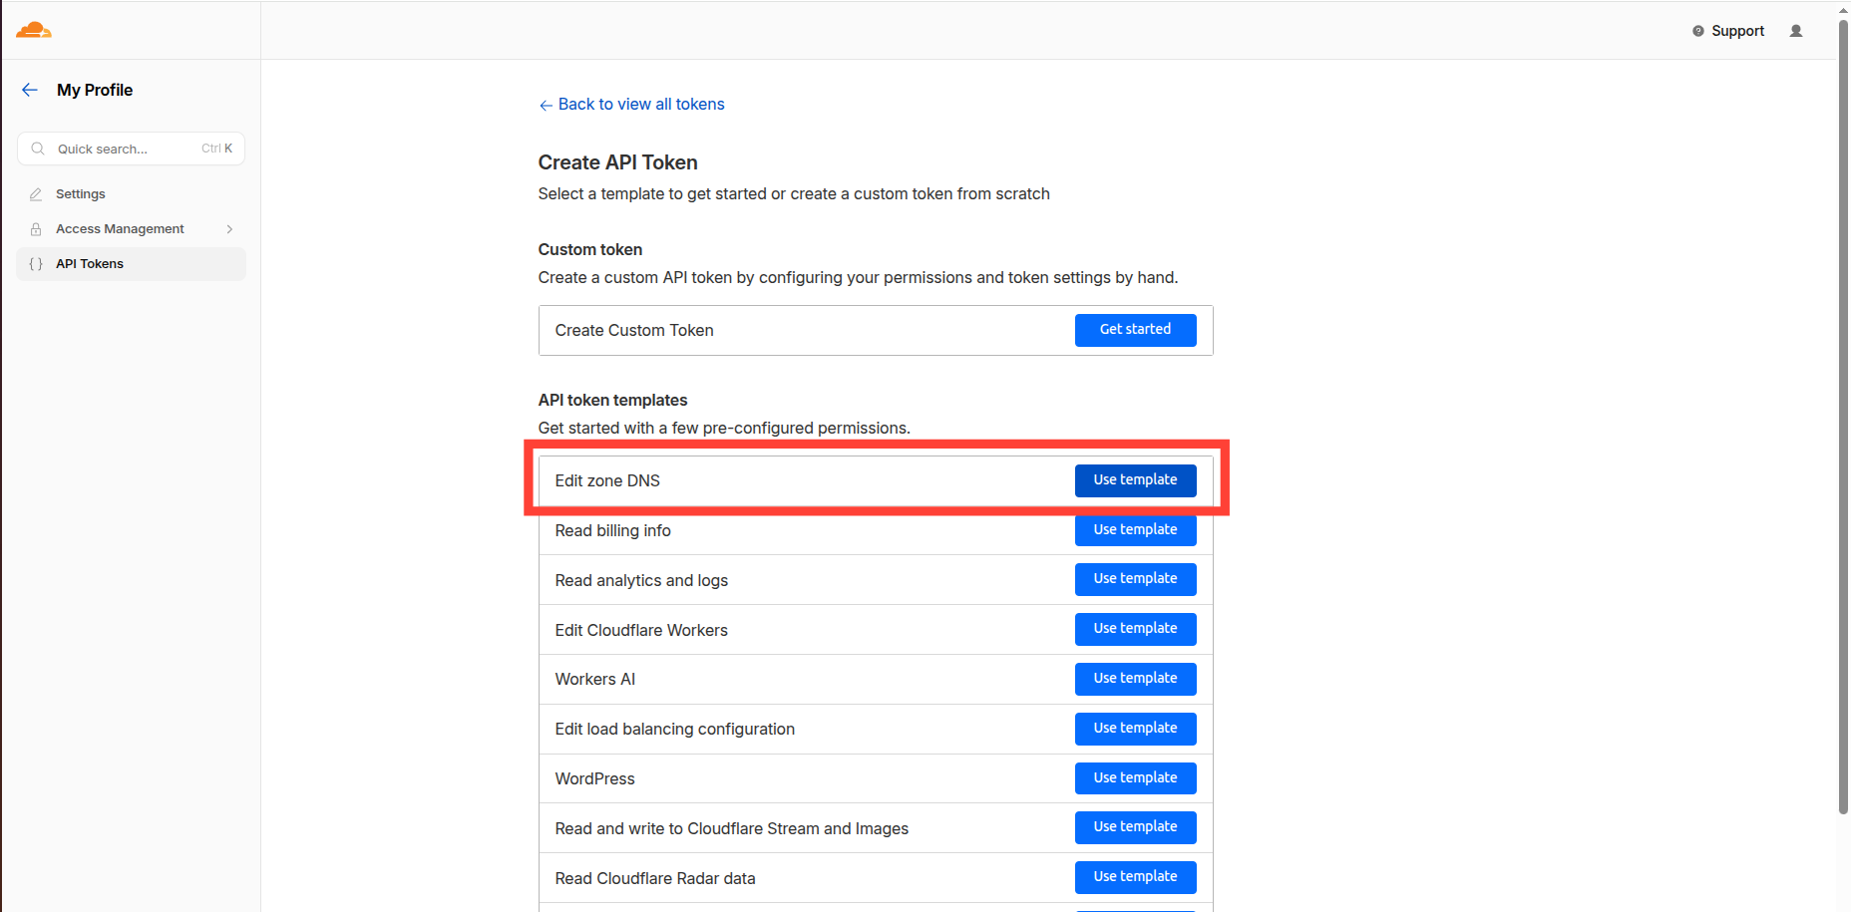Click the Edit load balancing configuration label

click(675, 729)
